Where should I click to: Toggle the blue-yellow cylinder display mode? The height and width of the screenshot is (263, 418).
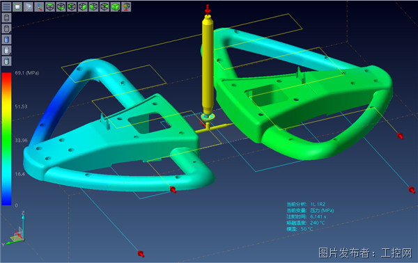[x=7, y=61]
